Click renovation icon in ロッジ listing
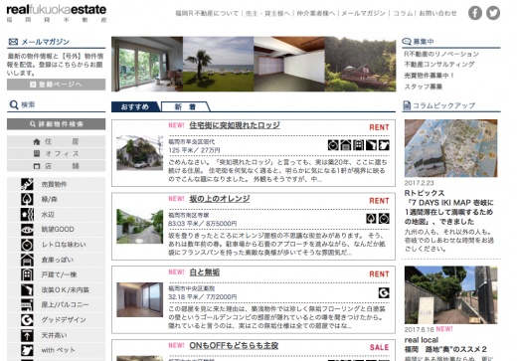The height and width of the screenshot is (361, 517). (x=371, y=145)
